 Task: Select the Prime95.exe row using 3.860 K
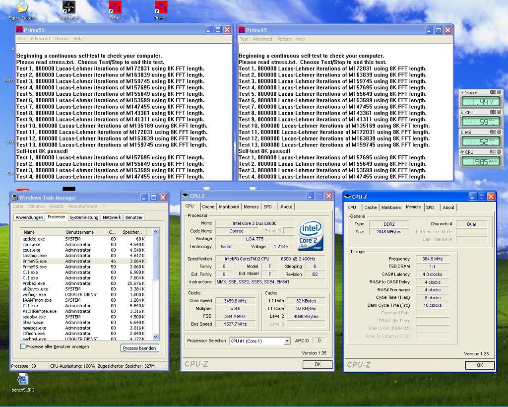tap(84, 267)
